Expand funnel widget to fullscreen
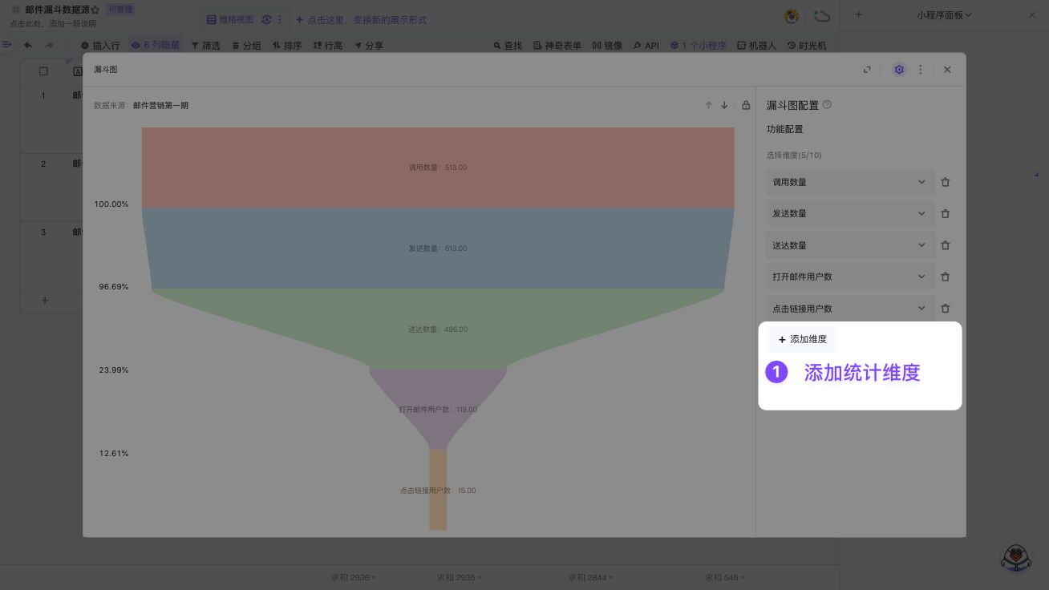Viewport: 1049px width, 590px height. tap(867, 70)
